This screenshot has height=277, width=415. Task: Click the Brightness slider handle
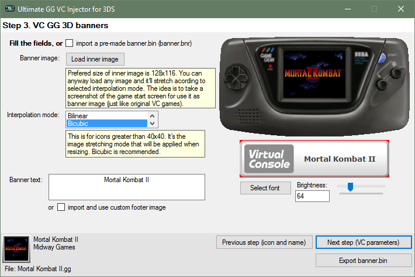(x=350, y=187)
